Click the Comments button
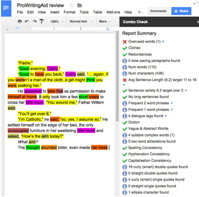 [x=158, y=11]
